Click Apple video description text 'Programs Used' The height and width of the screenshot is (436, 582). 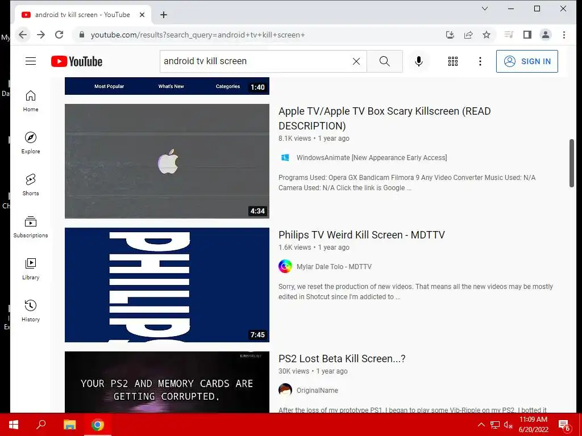point(407,182)
